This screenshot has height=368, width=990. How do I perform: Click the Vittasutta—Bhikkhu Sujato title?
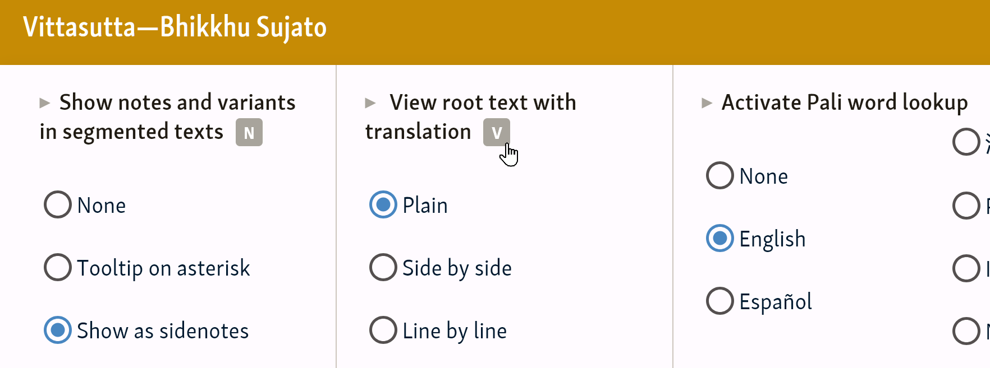[175, 27]
